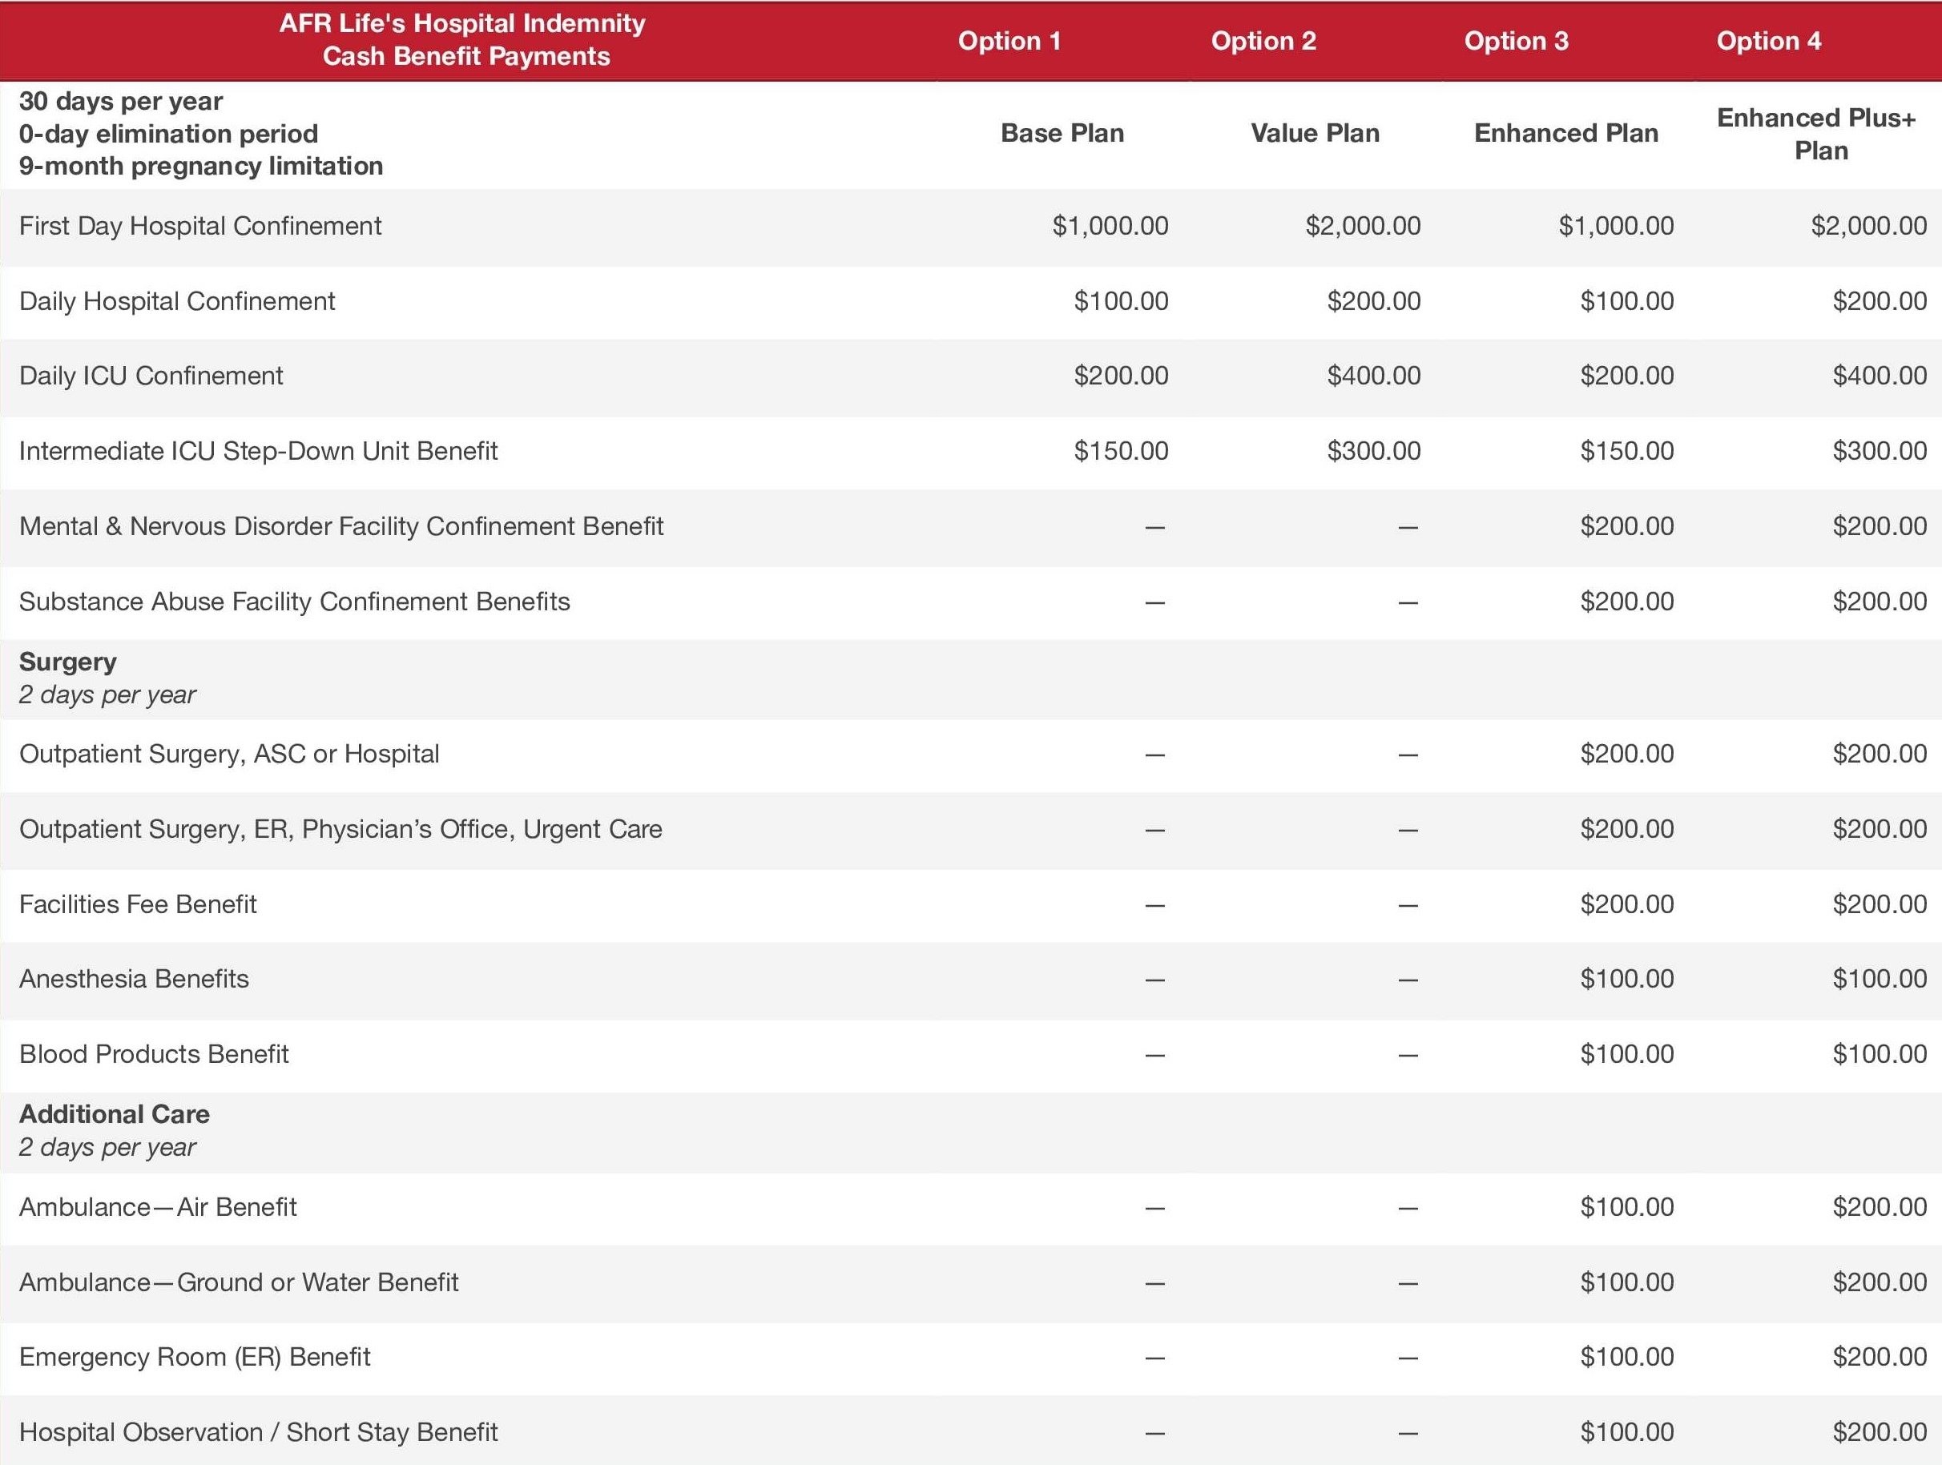Screen dimensions: 1942x1465
Task: Select the First Day Hospital Confinement row label
Action: pos(200,226)
